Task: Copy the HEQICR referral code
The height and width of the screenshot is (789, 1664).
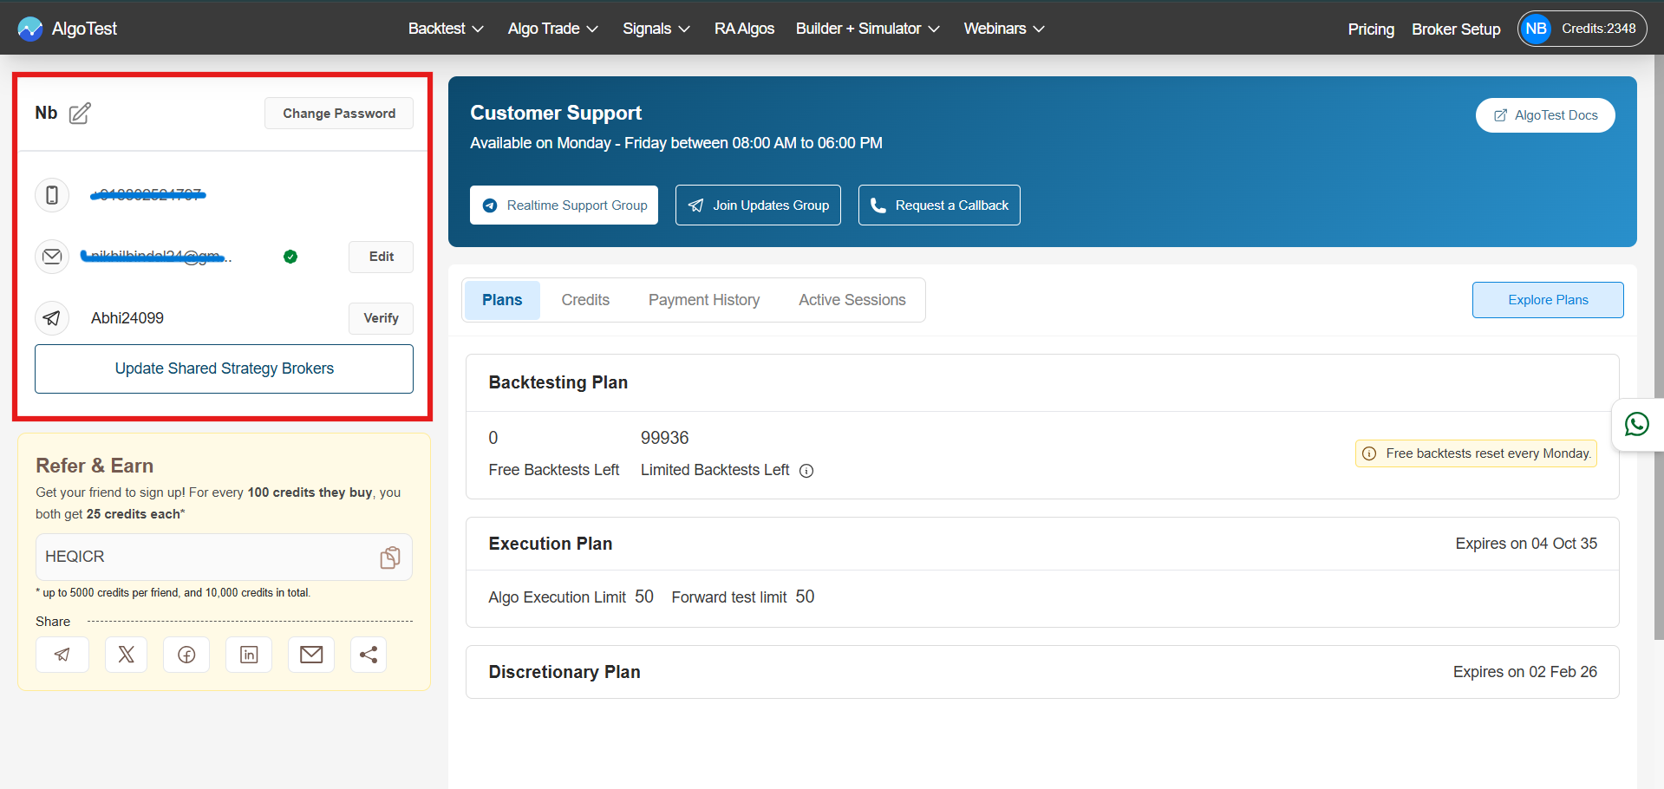Action: pyautogui.click(x=390, y=558)
